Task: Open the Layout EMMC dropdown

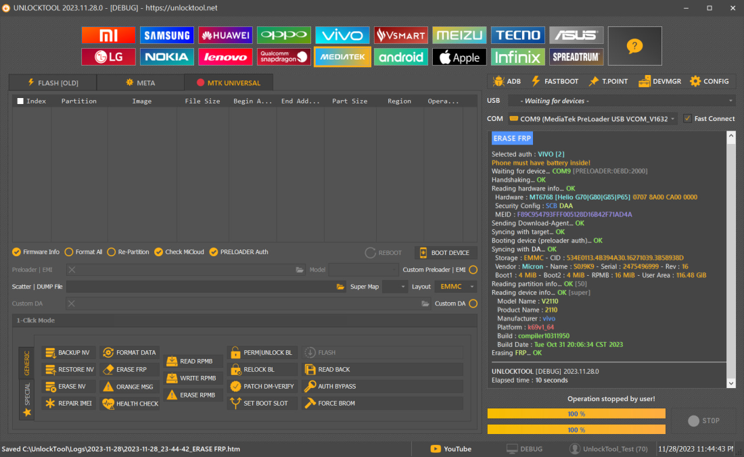Action: 455,287
